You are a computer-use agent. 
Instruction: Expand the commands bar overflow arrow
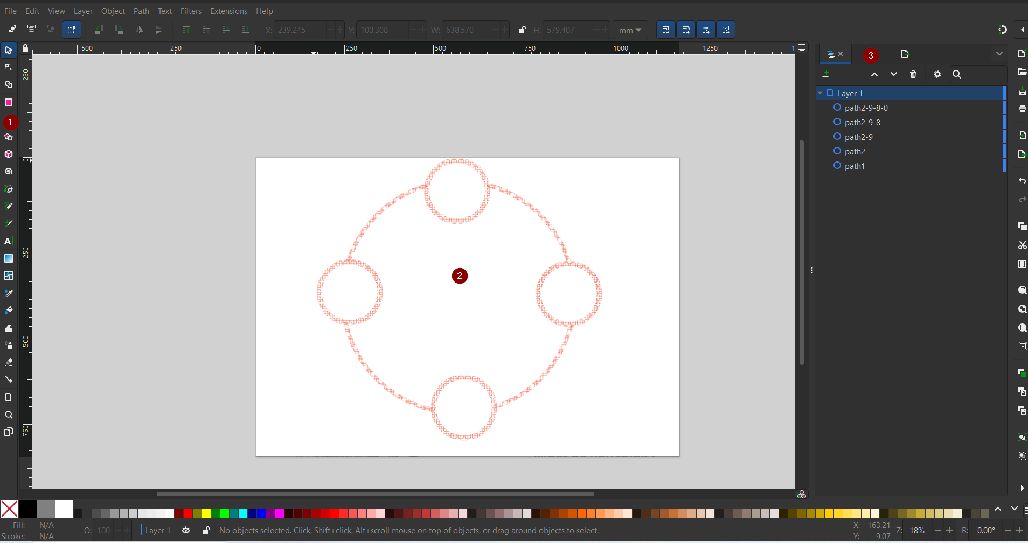pyautogui.click(x=1022, y=488)
